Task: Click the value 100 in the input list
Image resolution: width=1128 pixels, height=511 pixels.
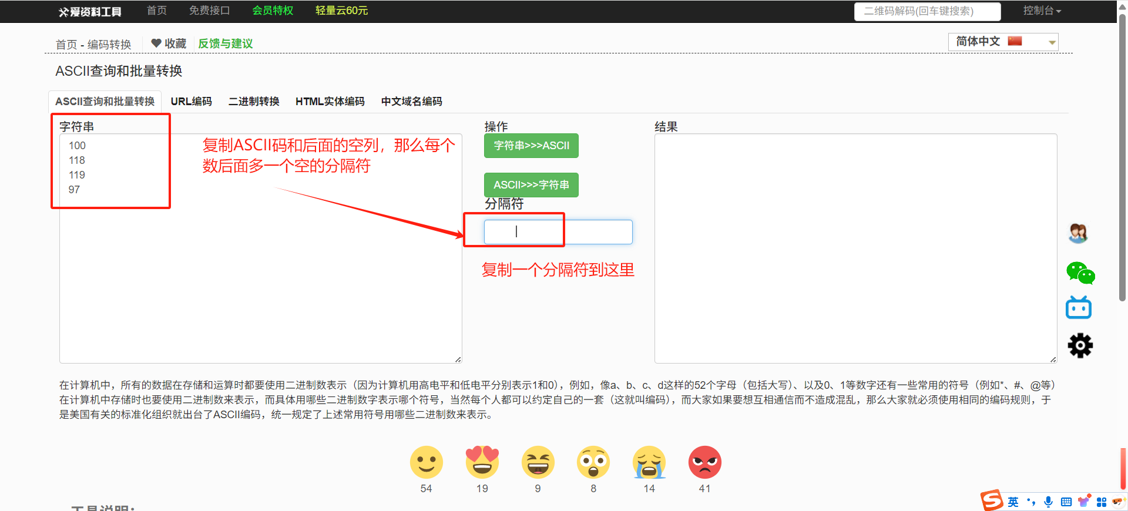Action: coord(77,146)
